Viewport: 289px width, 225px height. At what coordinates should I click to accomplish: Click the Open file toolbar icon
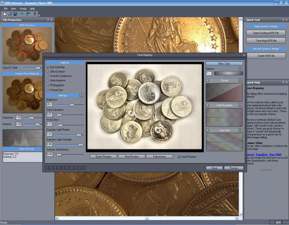click(x=10, y=14)
